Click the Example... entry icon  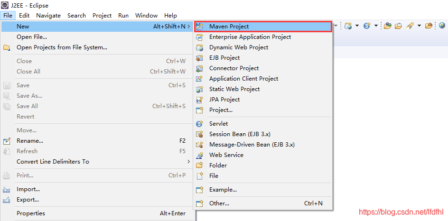[x=199, y=190]
